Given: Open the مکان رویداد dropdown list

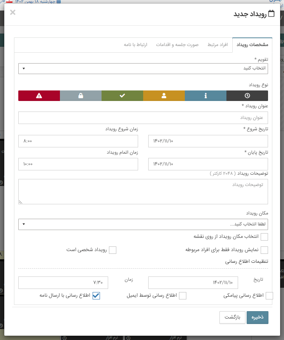Looking at the screenshot, I should point(143,224).
